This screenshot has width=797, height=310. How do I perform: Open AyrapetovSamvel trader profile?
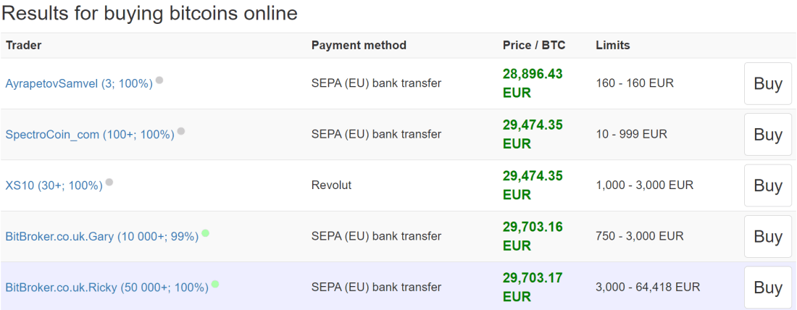pos(79,84)
